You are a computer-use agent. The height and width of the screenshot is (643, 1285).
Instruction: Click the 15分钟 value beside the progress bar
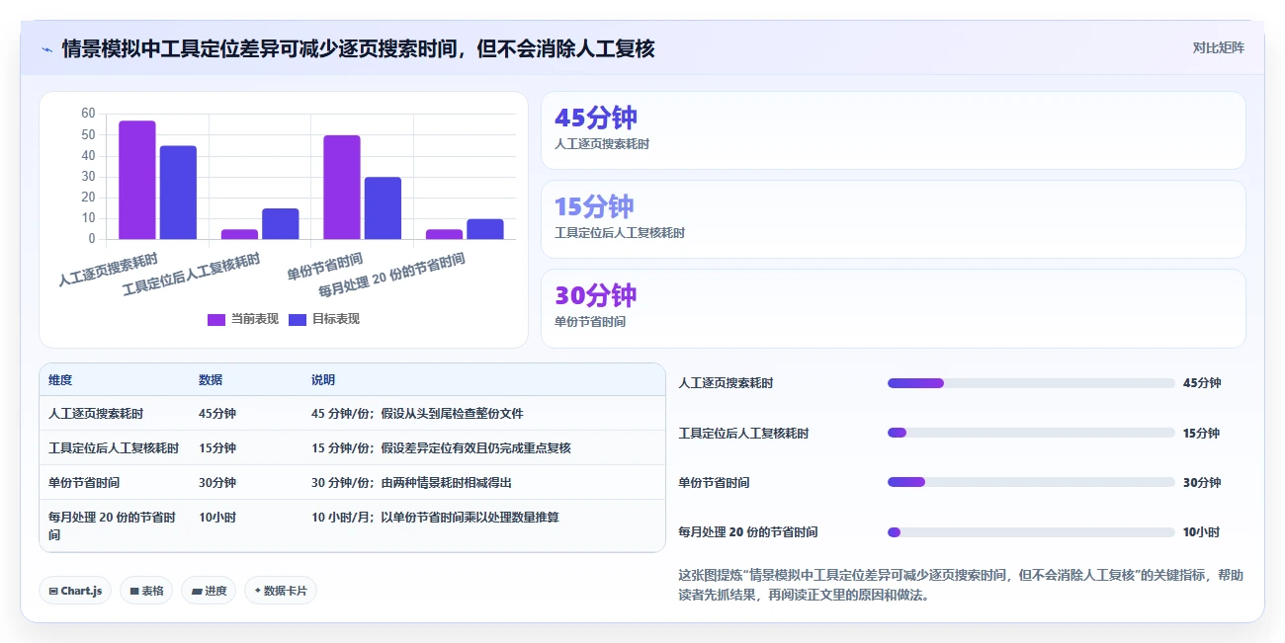(1201, 433)
